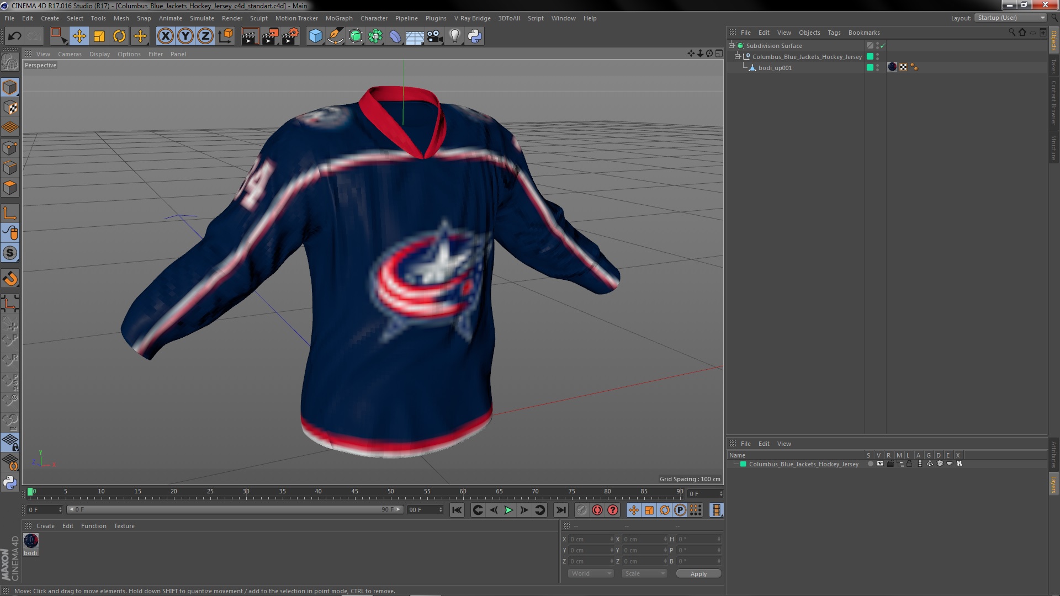Enable Points mode in left sidebar
This screenshot has width=1060, height=596.
click(10, 148)
